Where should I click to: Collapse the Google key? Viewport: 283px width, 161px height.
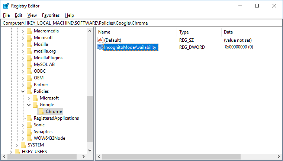(29, 105)
